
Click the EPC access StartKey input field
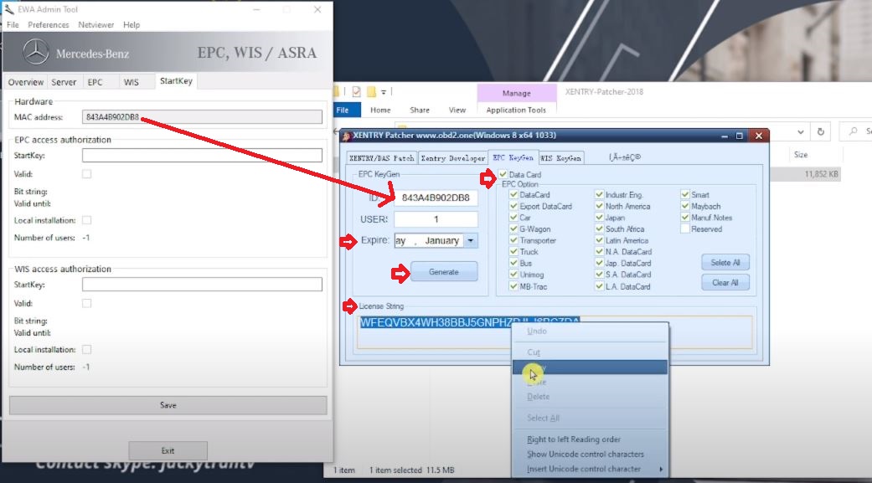(202, 155)
